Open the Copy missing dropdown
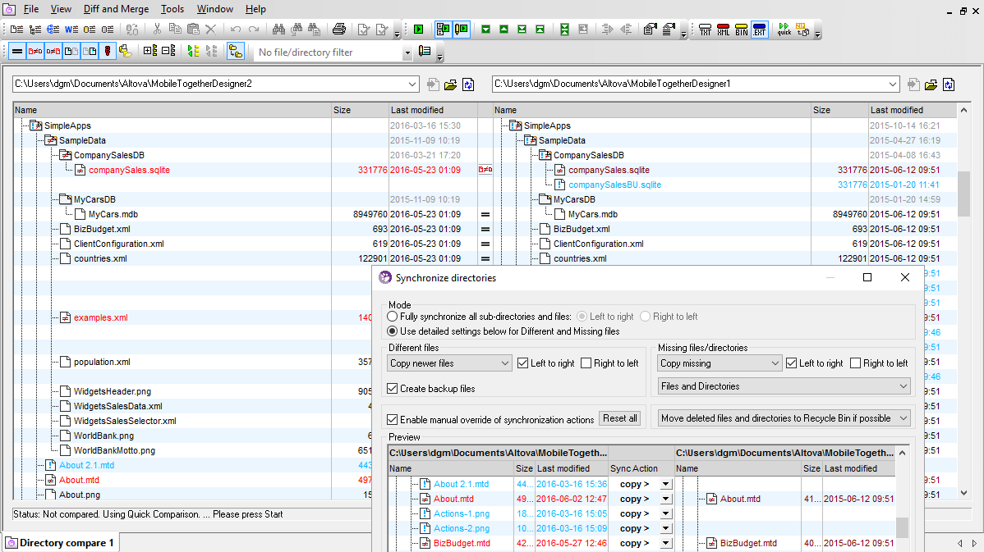 tap(720, 363)
